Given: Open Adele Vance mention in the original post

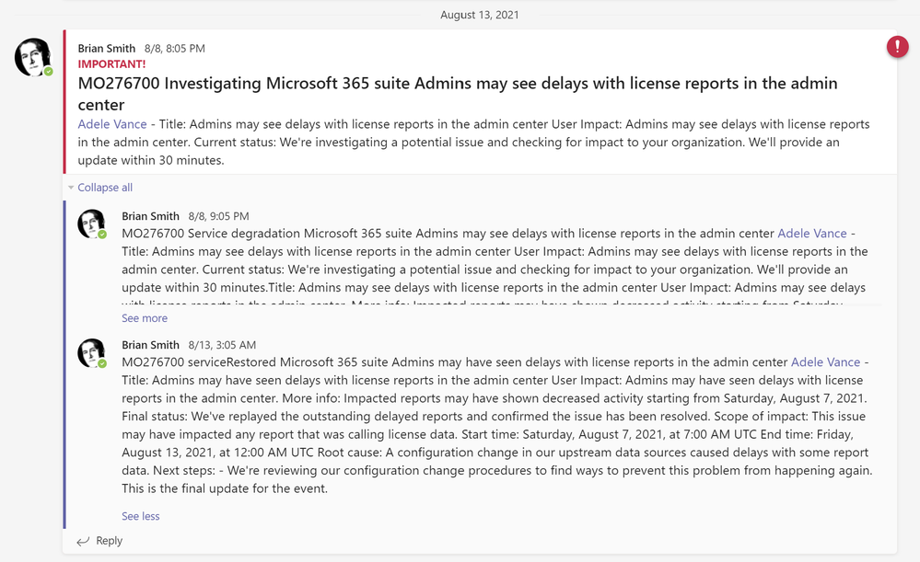Looking at the screenshot, I should (112, 124).
